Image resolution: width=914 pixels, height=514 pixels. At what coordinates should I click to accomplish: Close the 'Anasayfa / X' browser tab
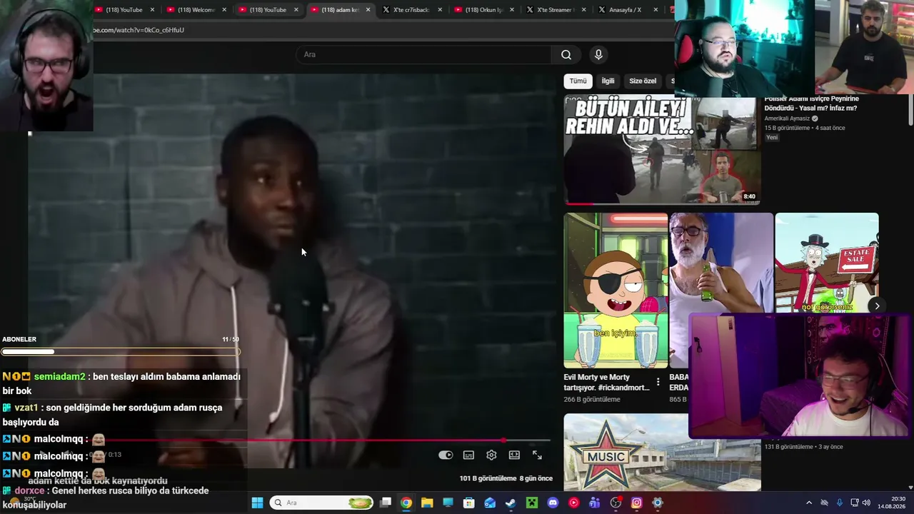pos(656,10)
